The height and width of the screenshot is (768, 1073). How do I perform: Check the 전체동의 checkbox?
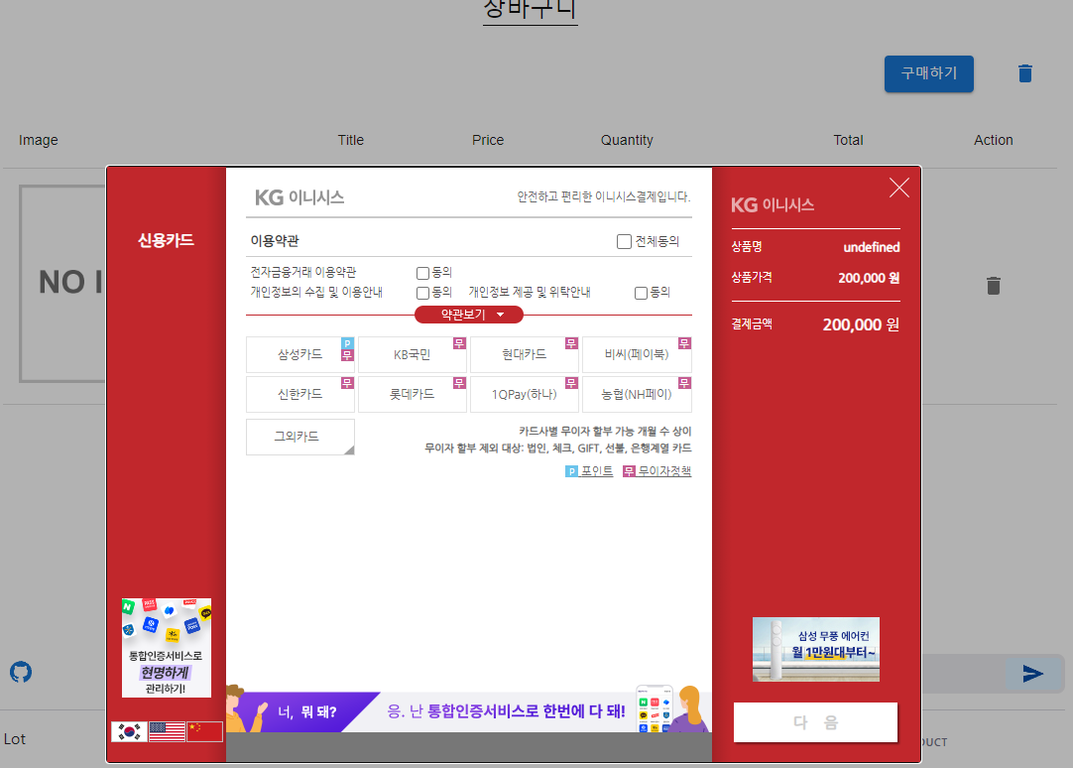click(x=624, y=242)
